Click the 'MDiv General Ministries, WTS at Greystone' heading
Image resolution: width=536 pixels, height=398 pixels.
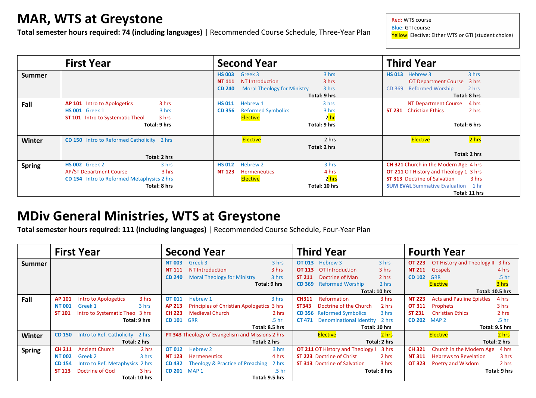point(149,216)
